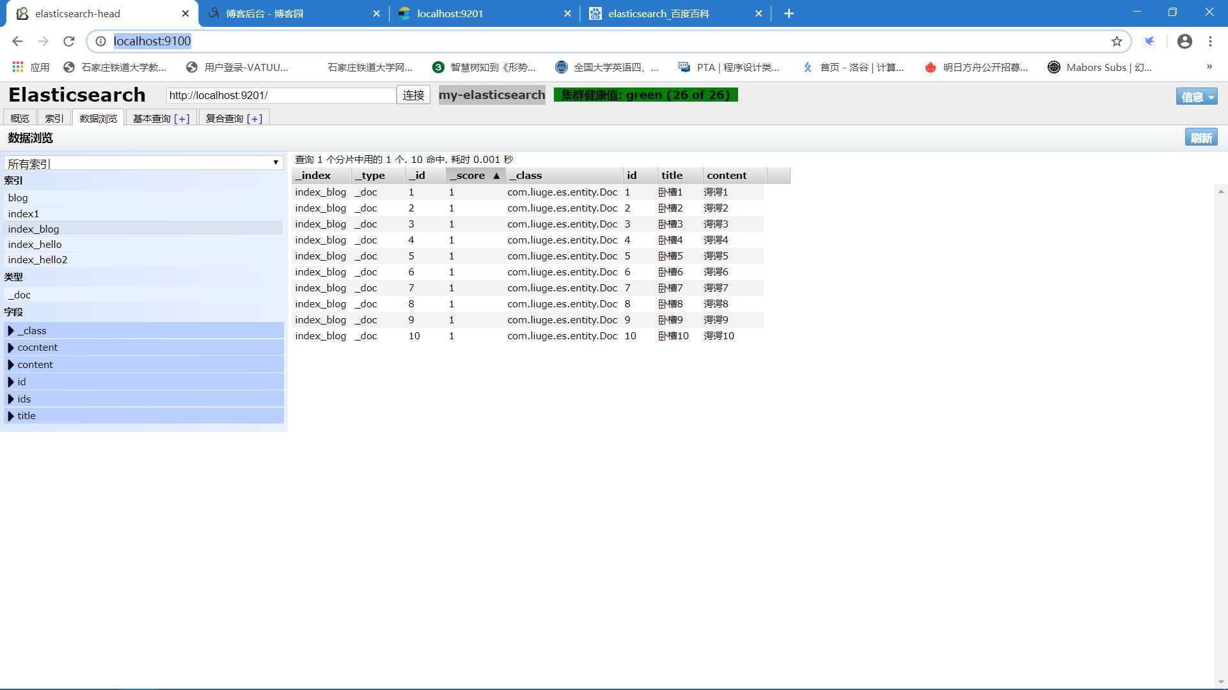1228x690 pixels.
Task: Close the 博客后台 - 博客园 tab
Action: (376, 13)
